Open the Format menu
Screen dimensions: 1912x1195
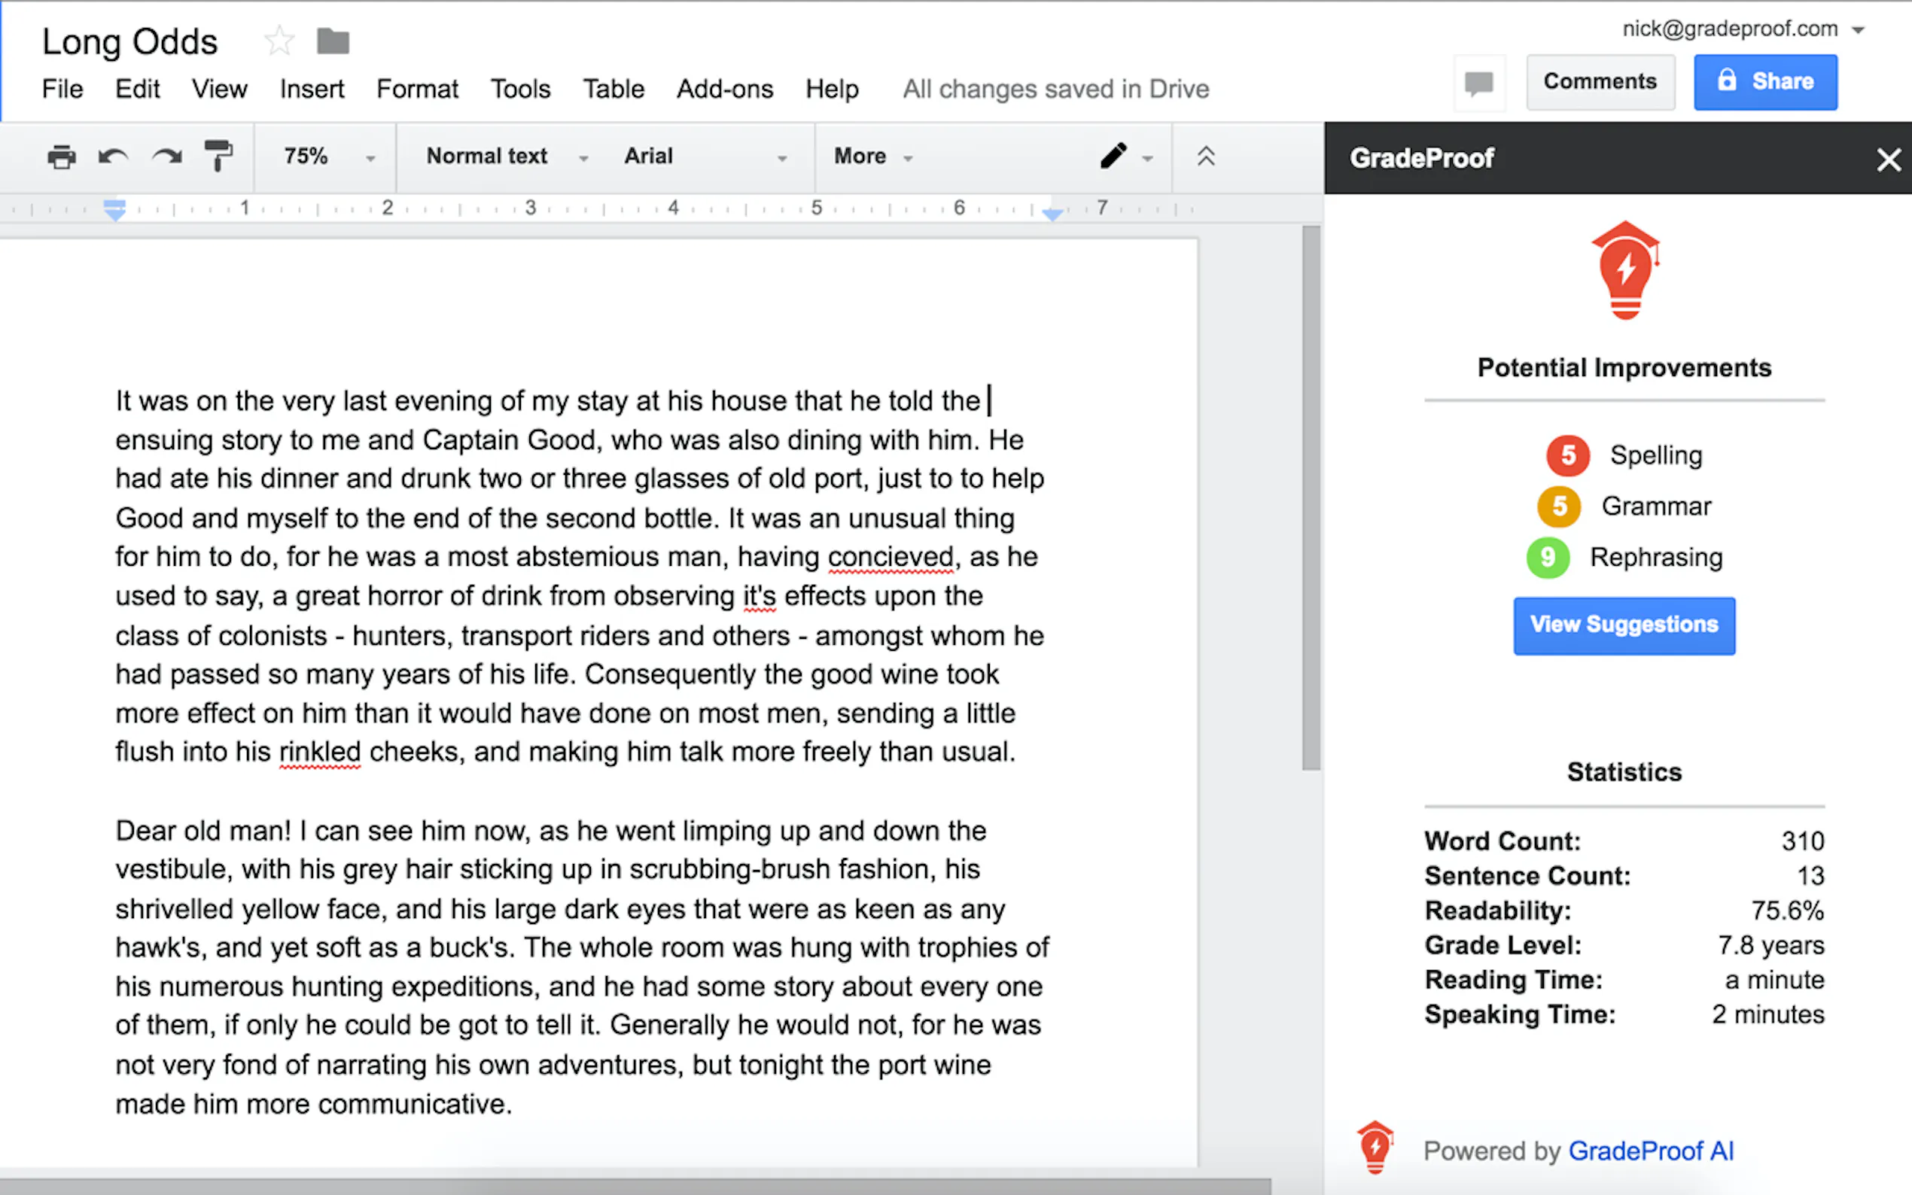[416, 90]
